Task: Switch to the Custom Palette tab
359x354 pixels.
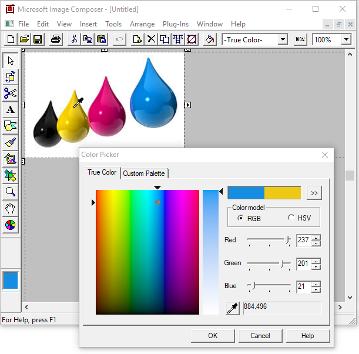Action: click(x=145, y=173)
